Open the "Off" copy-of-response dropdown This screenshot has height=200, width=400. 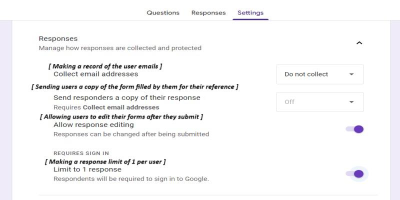[319, 102]
